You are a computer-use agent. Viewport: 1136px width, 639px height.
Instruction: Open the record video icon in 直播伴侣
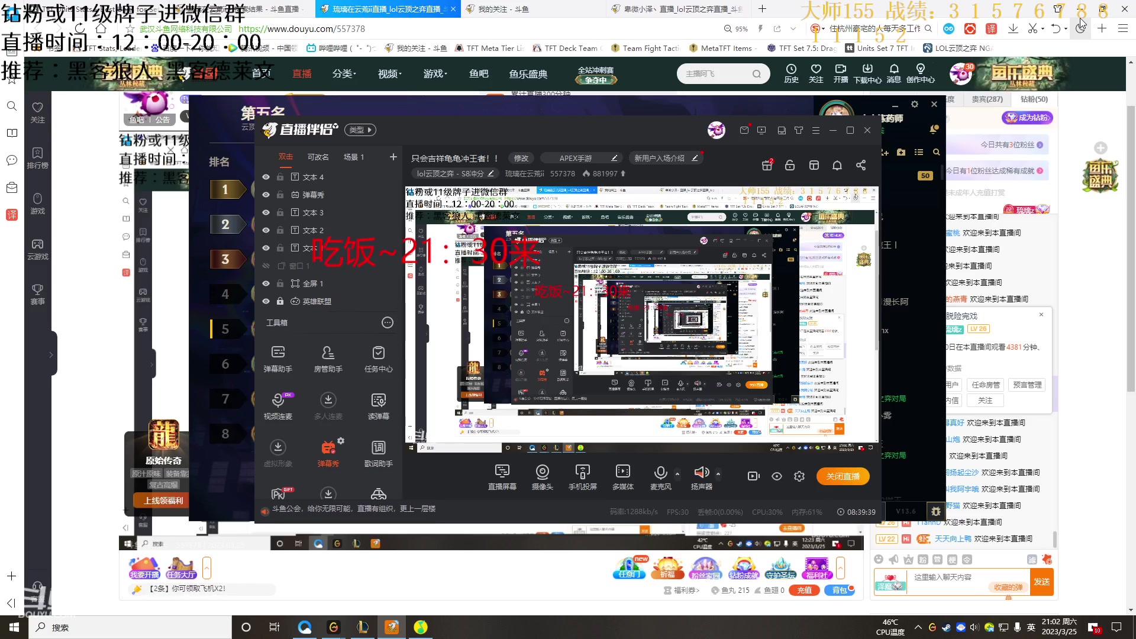(753, 476)
